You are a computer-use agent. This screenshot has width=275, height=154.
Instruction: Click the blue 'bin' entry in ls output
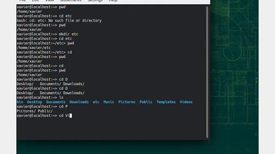pos(20,102)
